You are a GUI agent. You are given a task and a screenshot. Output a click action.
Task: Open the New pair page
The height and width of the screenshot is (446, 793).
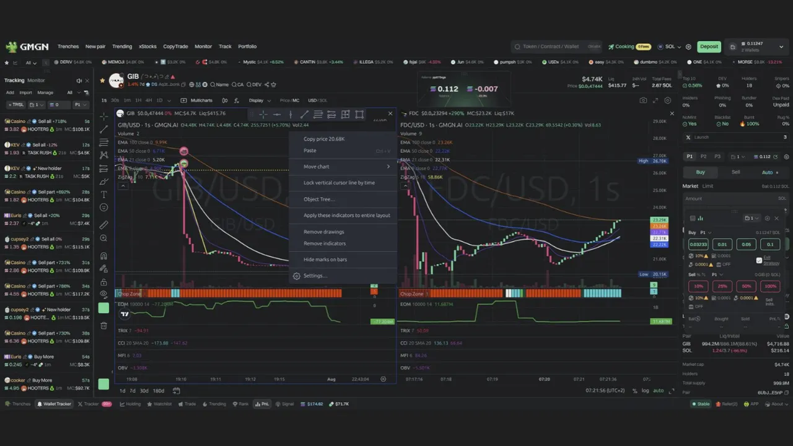click(95, 46)
